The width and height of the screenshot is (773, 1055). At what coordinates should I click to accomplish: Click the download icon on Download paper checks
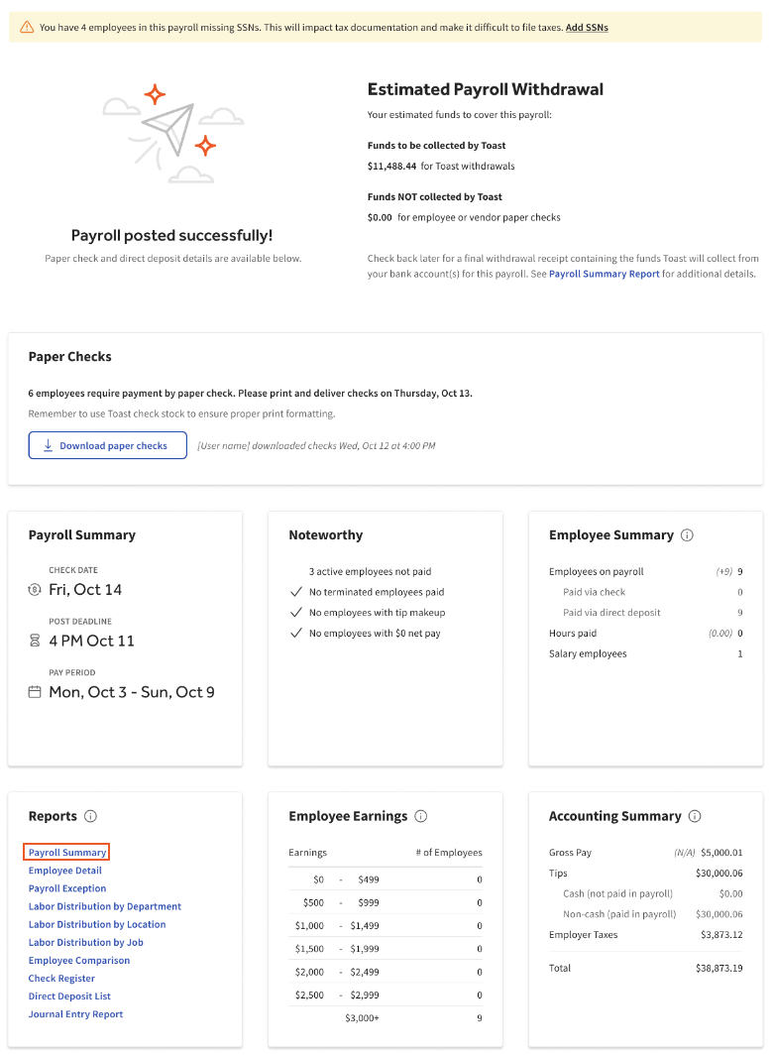(48, 445)
